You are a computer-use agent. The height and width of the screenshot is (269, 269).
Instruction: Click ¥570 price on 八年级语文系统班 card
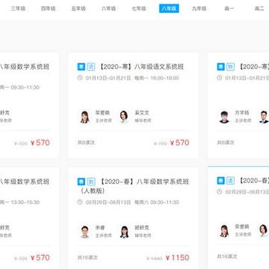coord(179,143)
